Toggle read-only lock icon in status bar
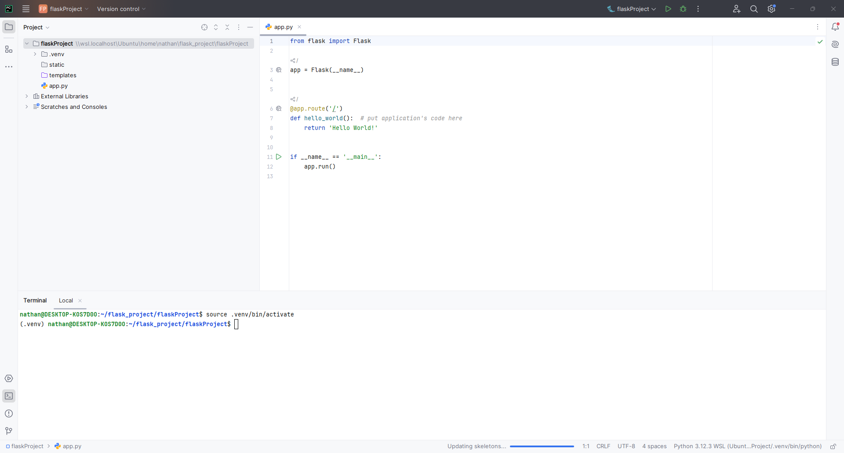 pyautogui.click(x=833, y=446)
